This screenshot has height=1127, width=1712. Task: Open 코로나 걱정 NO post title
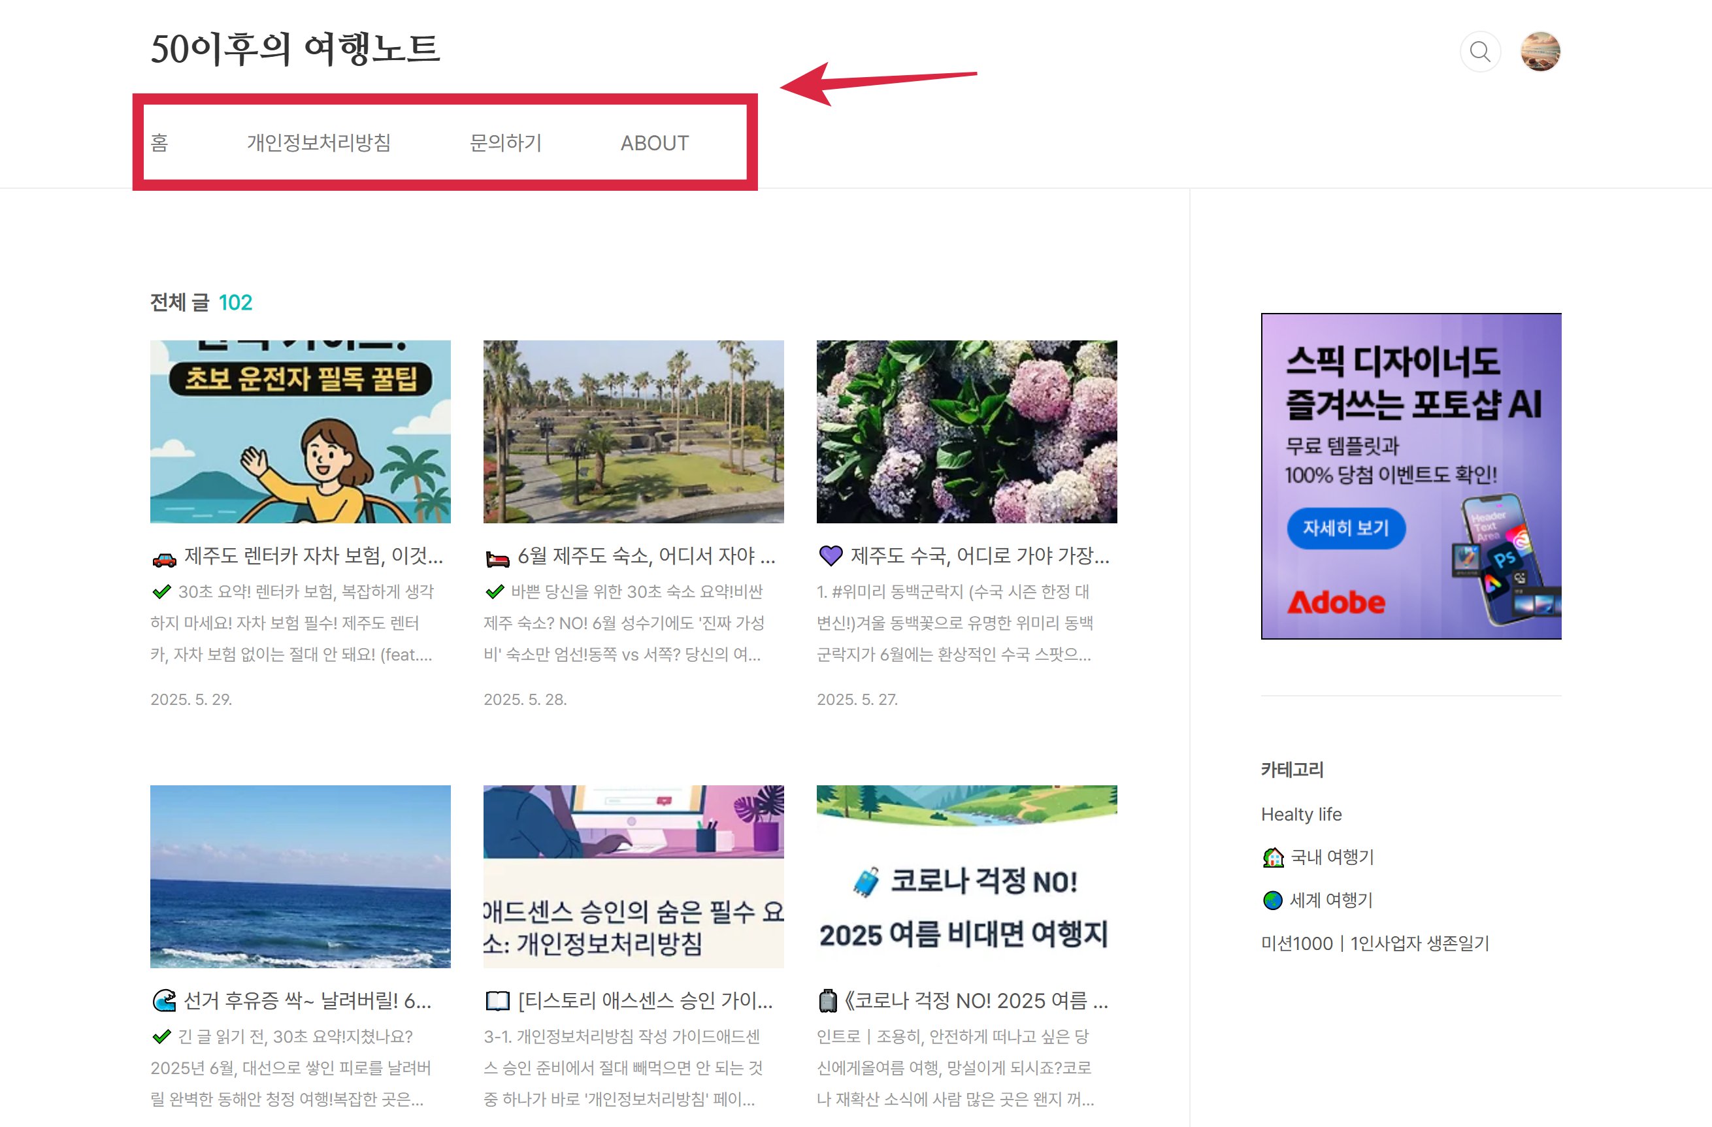coord(975,1000)
